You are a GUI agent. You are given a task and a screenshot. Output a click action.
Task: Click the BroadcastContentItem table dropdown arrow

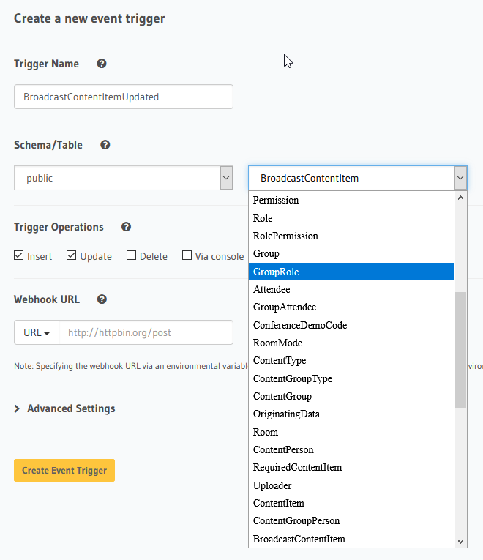pos(460,178)
